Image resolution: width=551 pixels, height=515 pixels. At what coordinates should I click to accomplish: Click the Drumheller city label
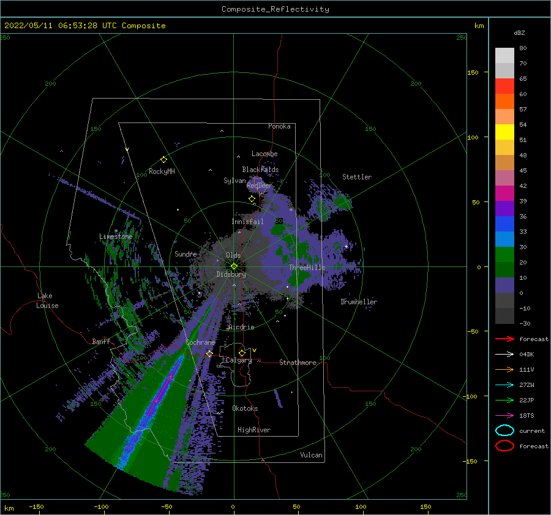[358, 302]
